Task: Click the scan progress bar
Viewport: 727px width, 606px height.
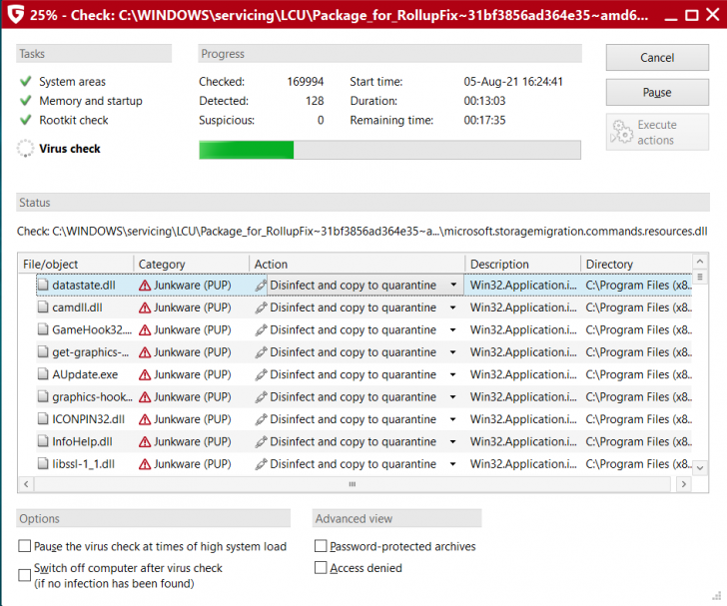Action: (x=389, y=150)
